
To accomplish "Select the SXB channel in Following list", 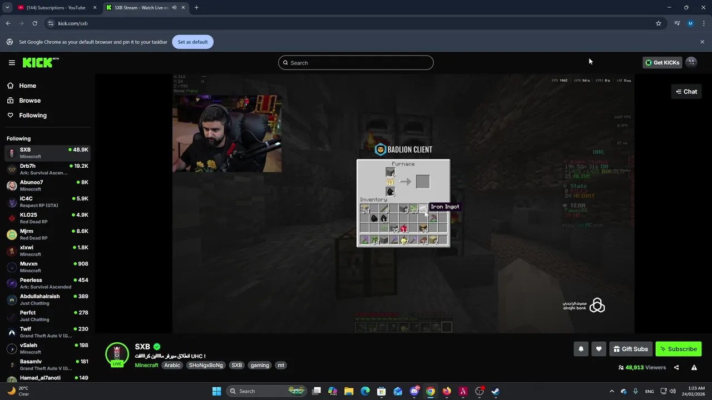I will tap(47, 153).
